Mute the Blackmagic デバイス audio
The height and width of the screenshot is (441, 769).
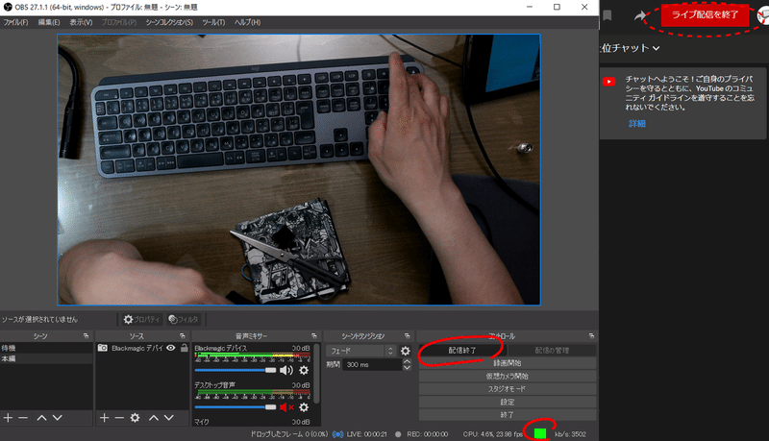click(x=286, y=371)
